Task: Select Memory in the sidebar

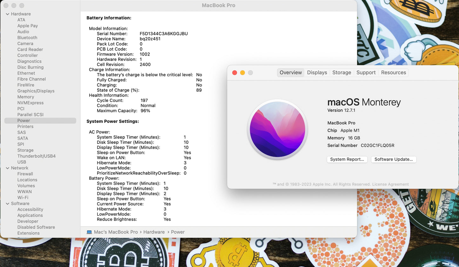Action: [x=26, y=97]
